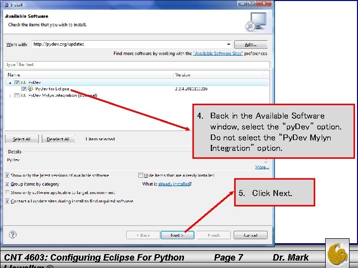Expand the PyDev Mylyn Integration node
Viewport: 358px width, 268px height.
coord(10,96)
